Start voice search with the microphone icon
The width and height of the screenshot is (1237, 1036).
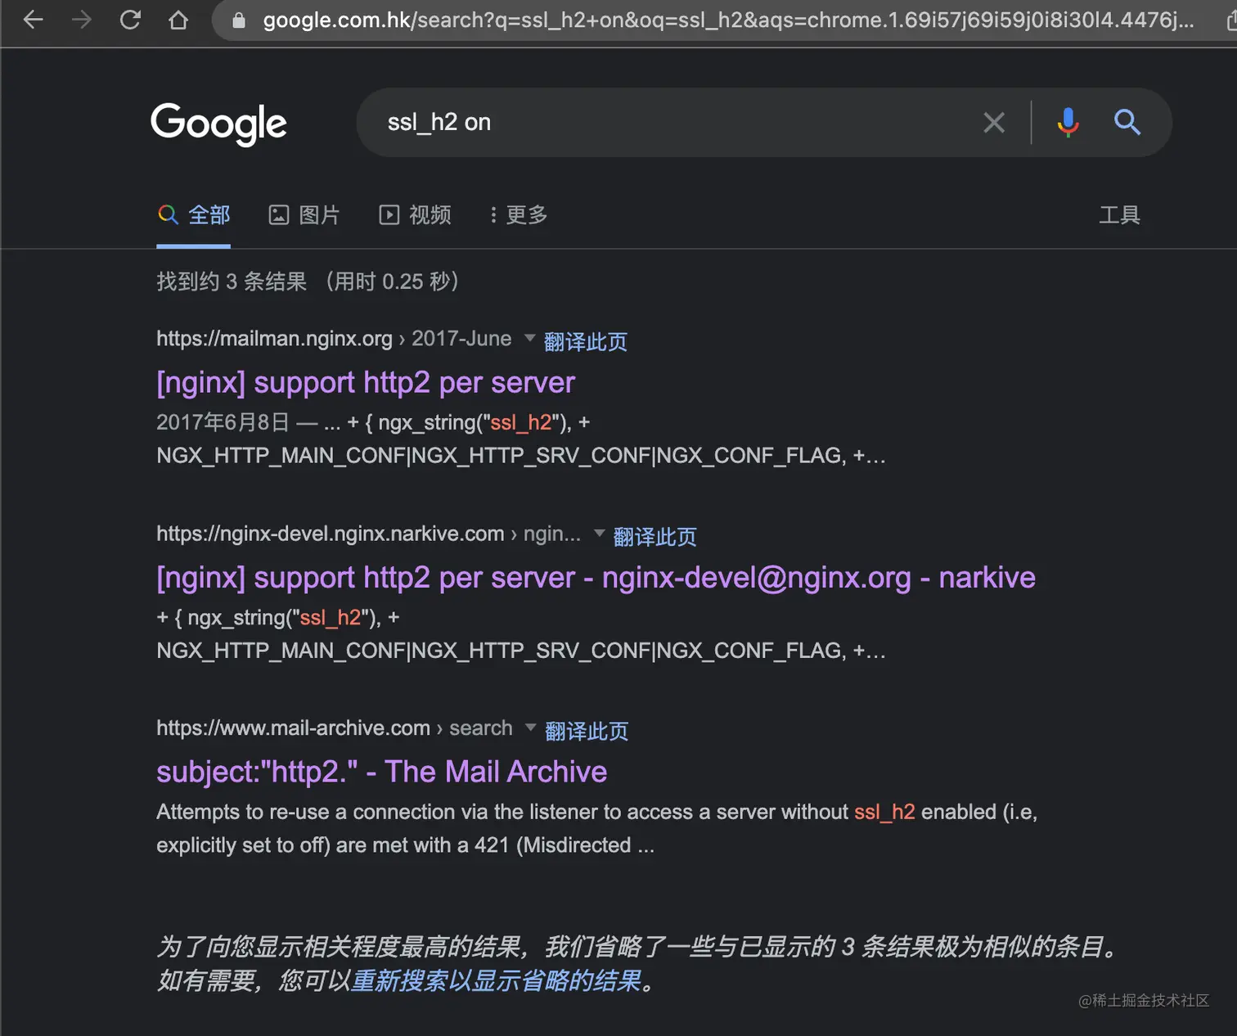tap(1068, 122)
